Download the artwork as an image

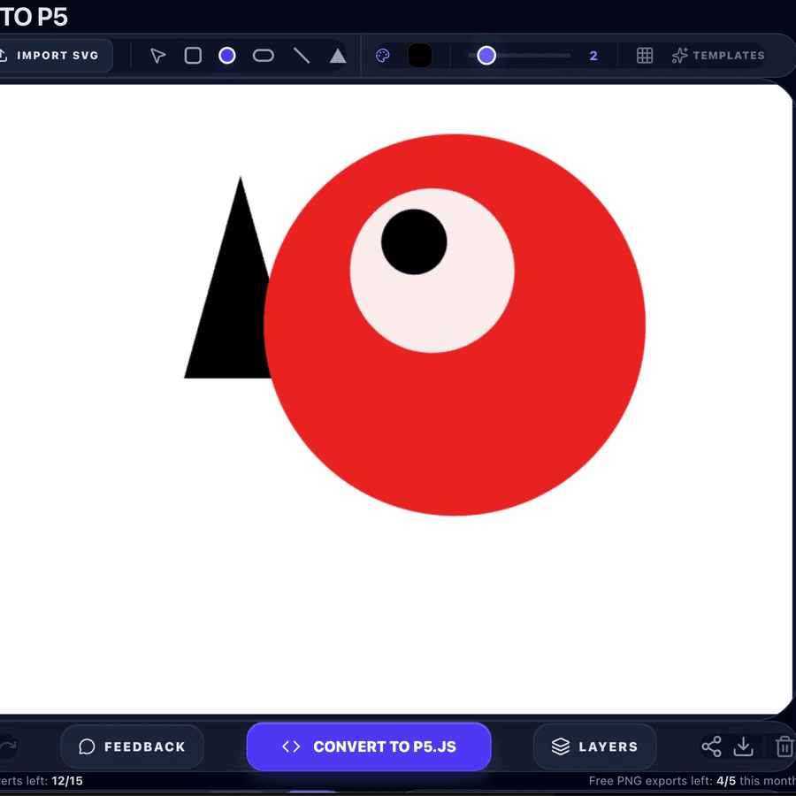(744, 746)
